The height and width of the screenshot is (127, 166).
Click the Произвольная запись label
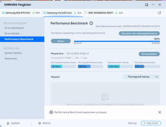(145, 62)
